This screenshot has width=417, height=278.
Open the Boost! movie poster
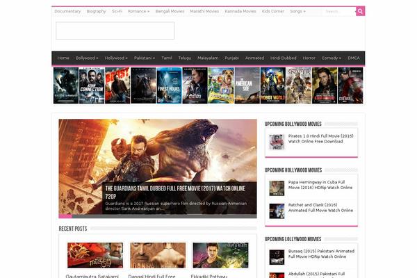pyautogui.click(x=117, y=85)
